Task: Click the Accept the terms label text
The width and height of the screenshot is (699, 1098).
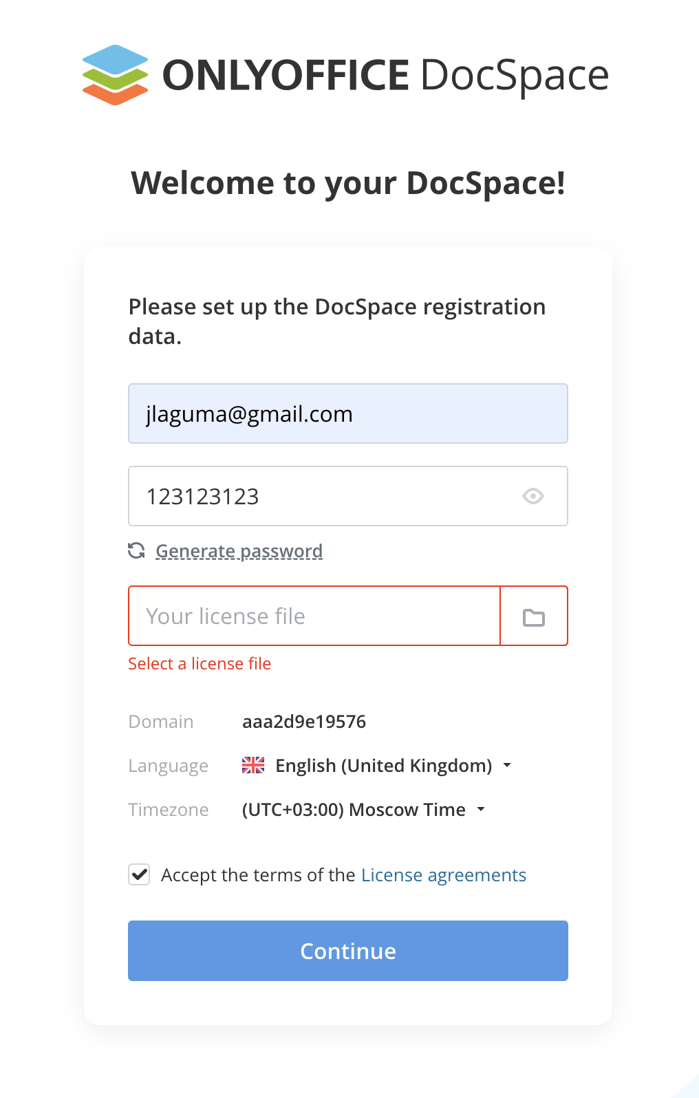Action: click(258, 874)
